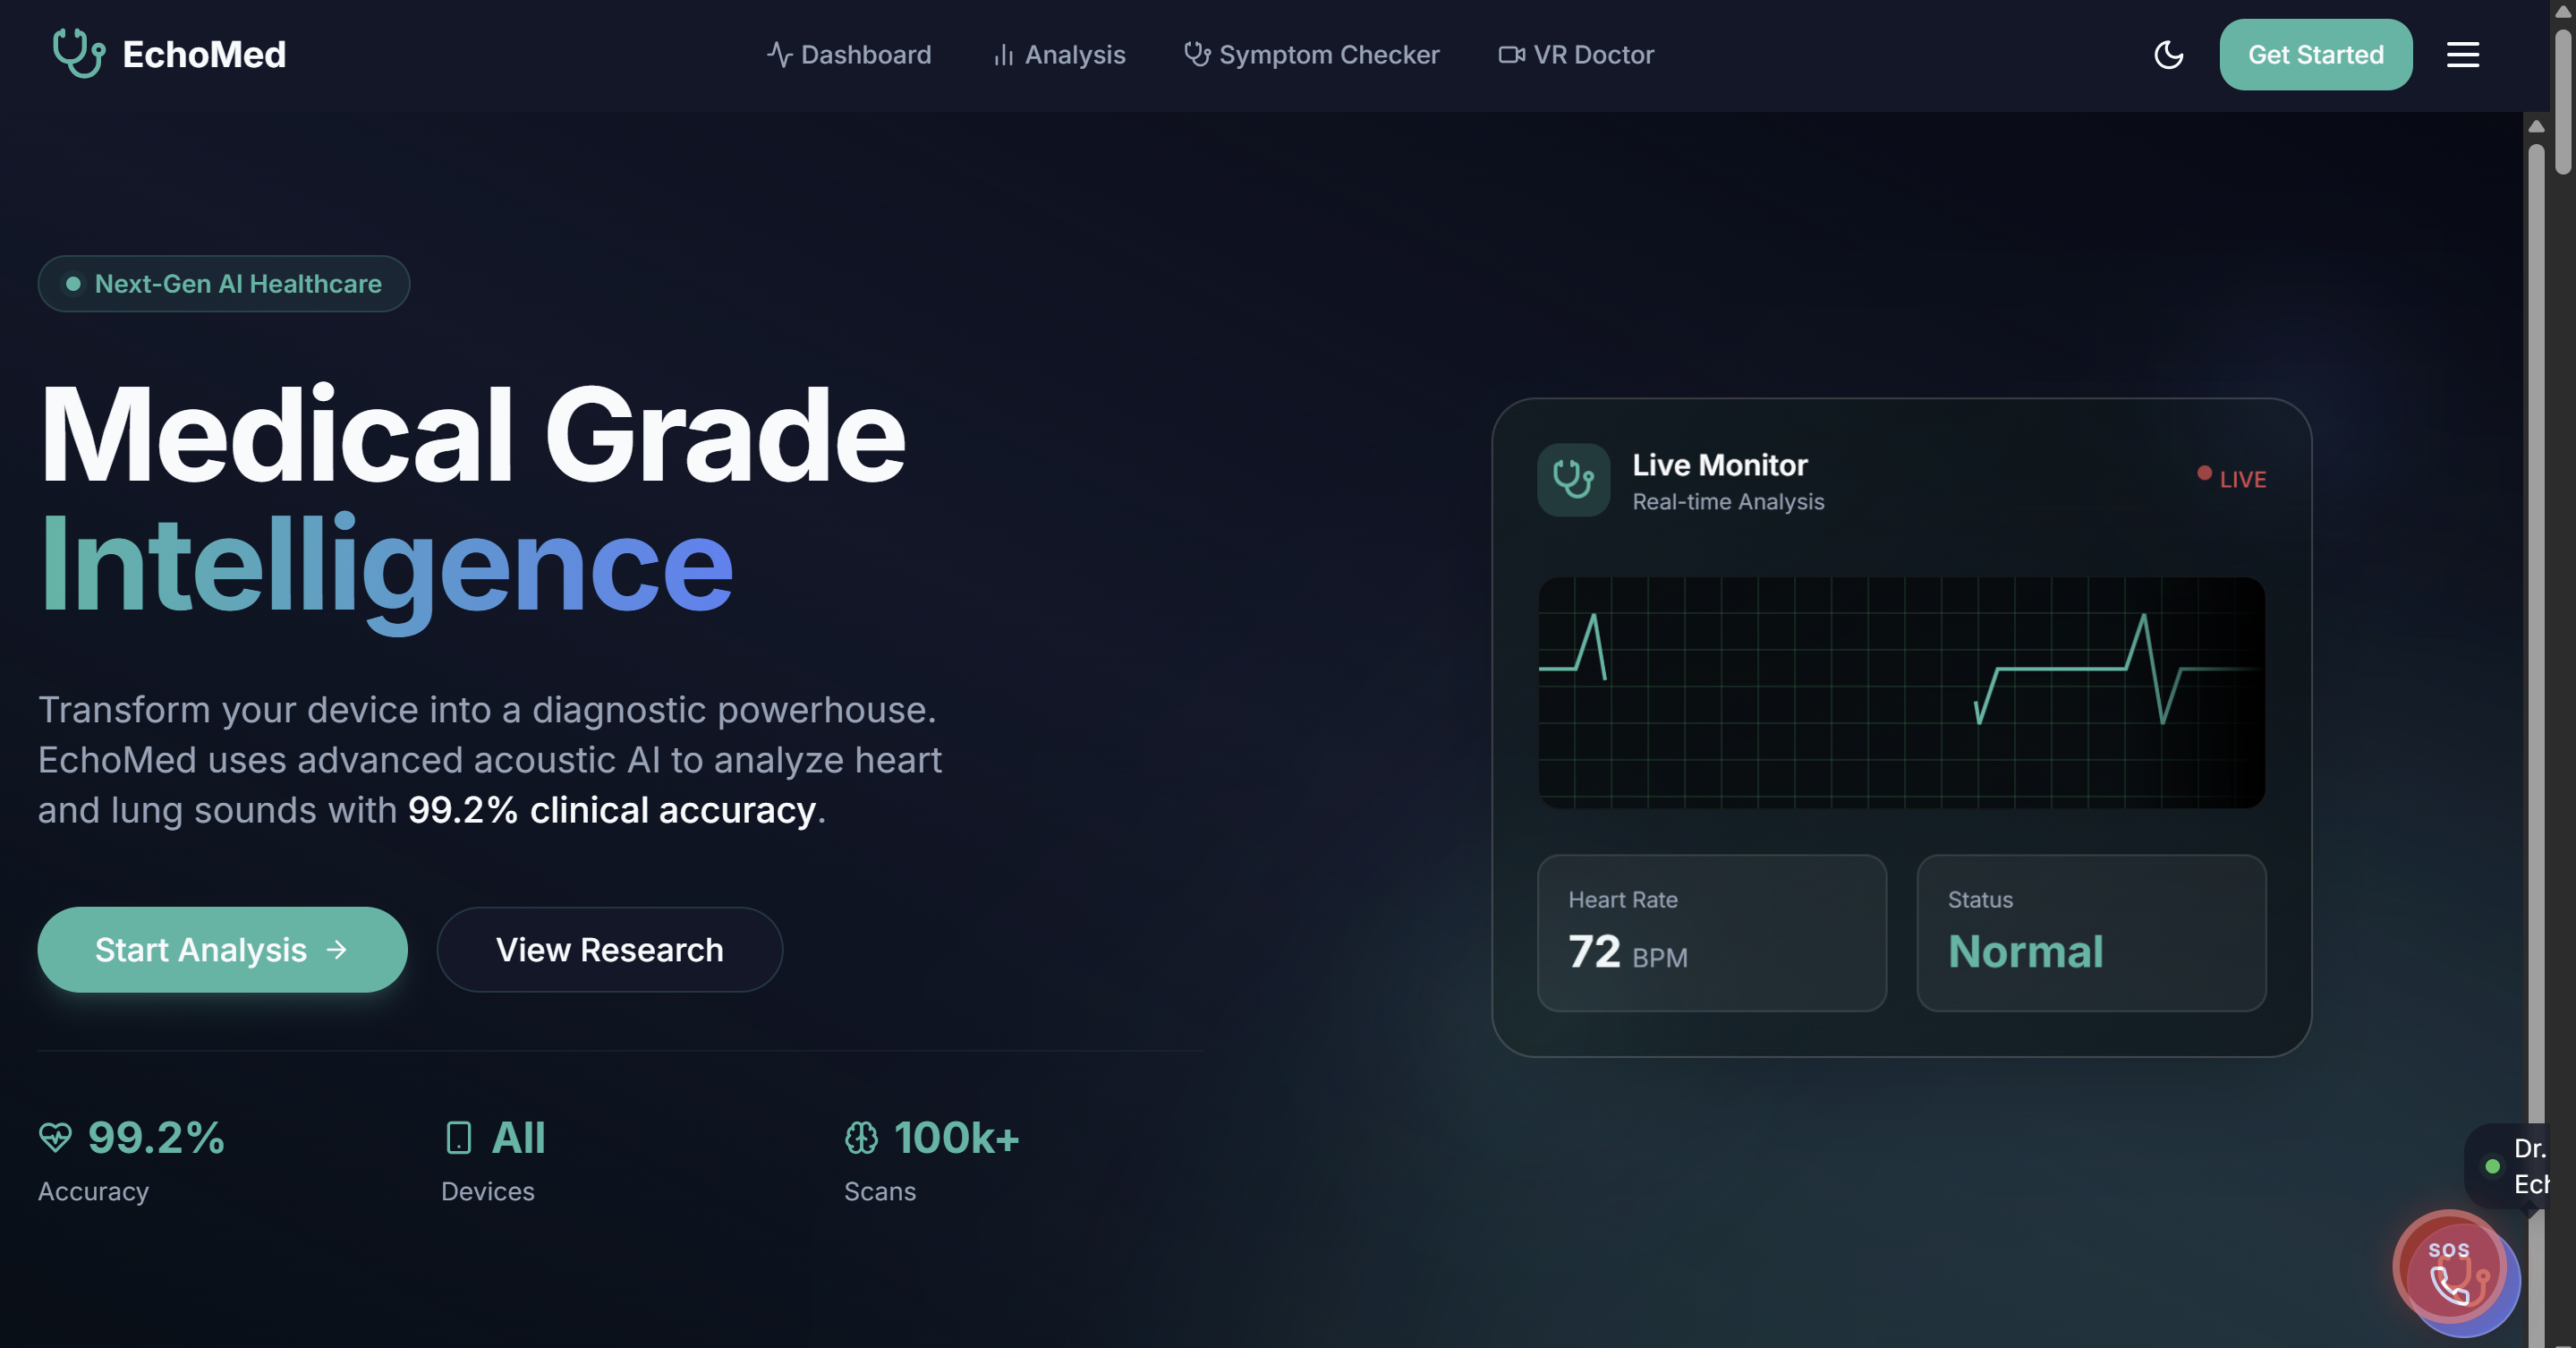Click the Live Monitor stethoscope icon
The height and width of the screenshot is (1348, 2576).
[x=1573, y=480]
